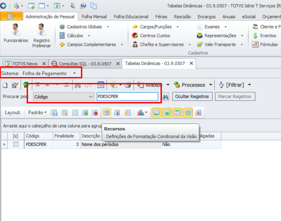The image size is (281, 221).
Task: Switch to Folha Educacional ribbon tab
Action: pos(131,17)
